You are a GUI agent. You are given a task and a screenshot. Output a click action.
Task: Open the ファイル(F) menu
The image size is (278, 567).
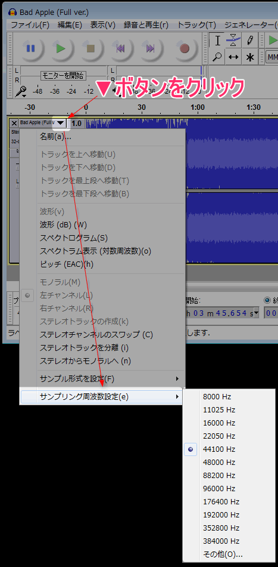pos(30,25)
